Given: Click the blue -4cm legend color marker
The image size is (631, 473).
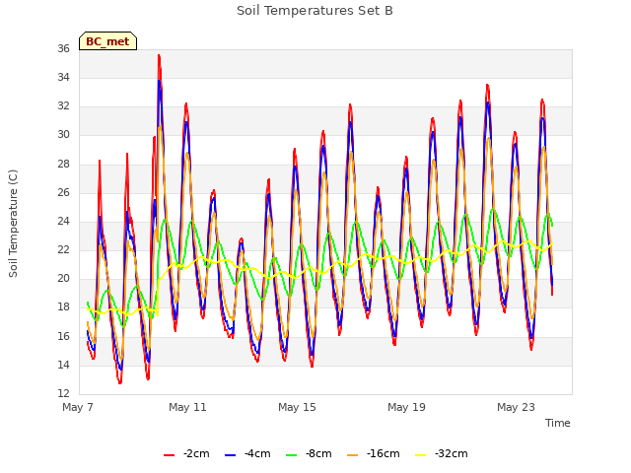Looking at the screenshot, I should tap(230, 455).
